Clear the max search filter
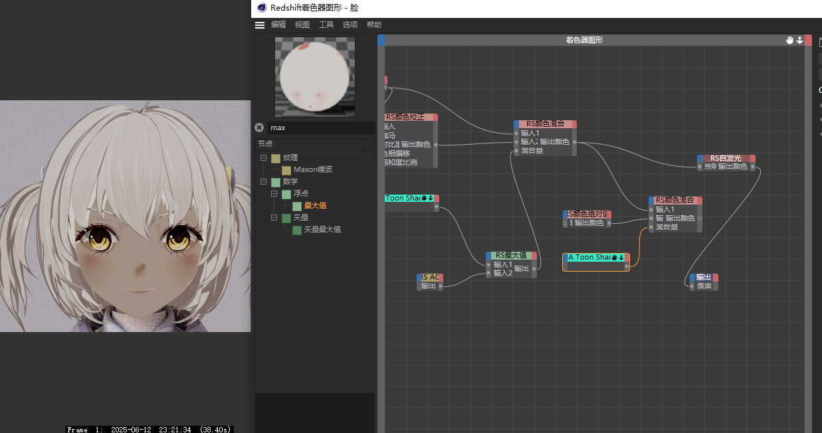 click(x=259, y=128)
